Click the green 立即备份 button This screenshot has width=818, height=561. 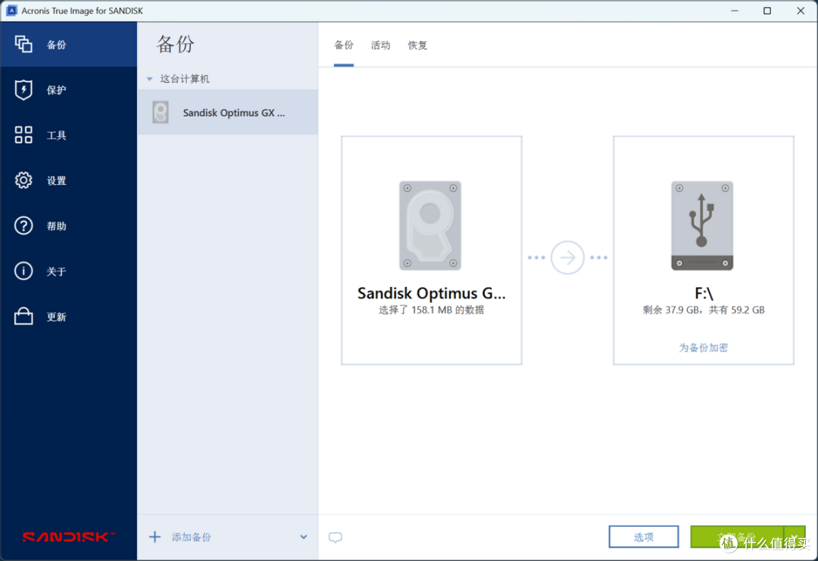[x=737, y=537]
